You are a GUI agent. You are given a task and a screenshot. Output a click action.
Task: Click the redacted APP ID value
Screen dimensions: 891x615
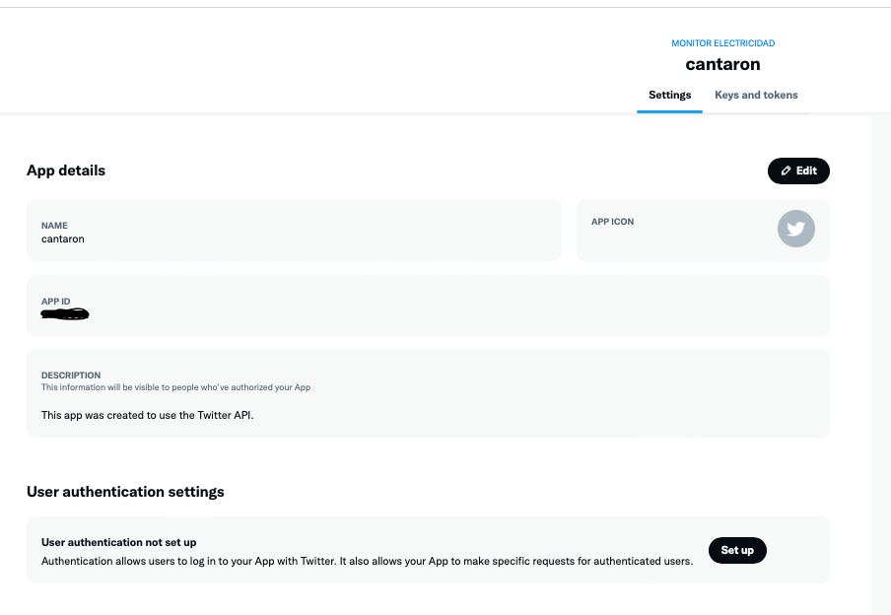(x=65, y=314)
